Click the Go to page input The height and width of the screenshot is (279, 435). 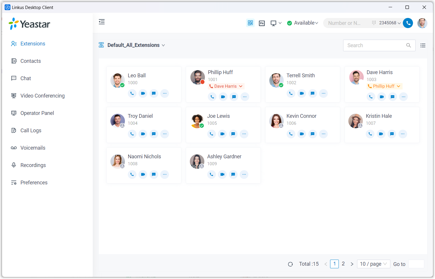click(x=416, y=264)
